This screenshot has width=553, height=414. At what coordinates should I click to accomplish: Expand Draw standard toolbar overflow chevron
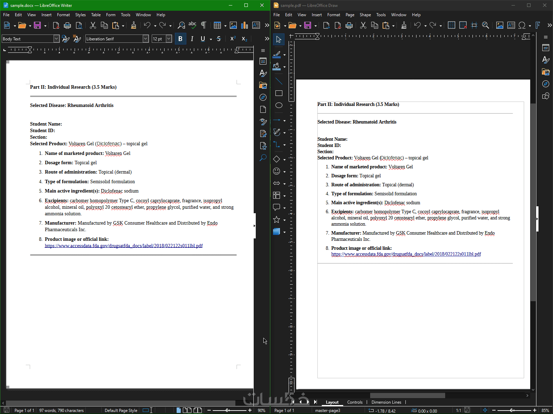pyautogui.click(x=550, y=25)
